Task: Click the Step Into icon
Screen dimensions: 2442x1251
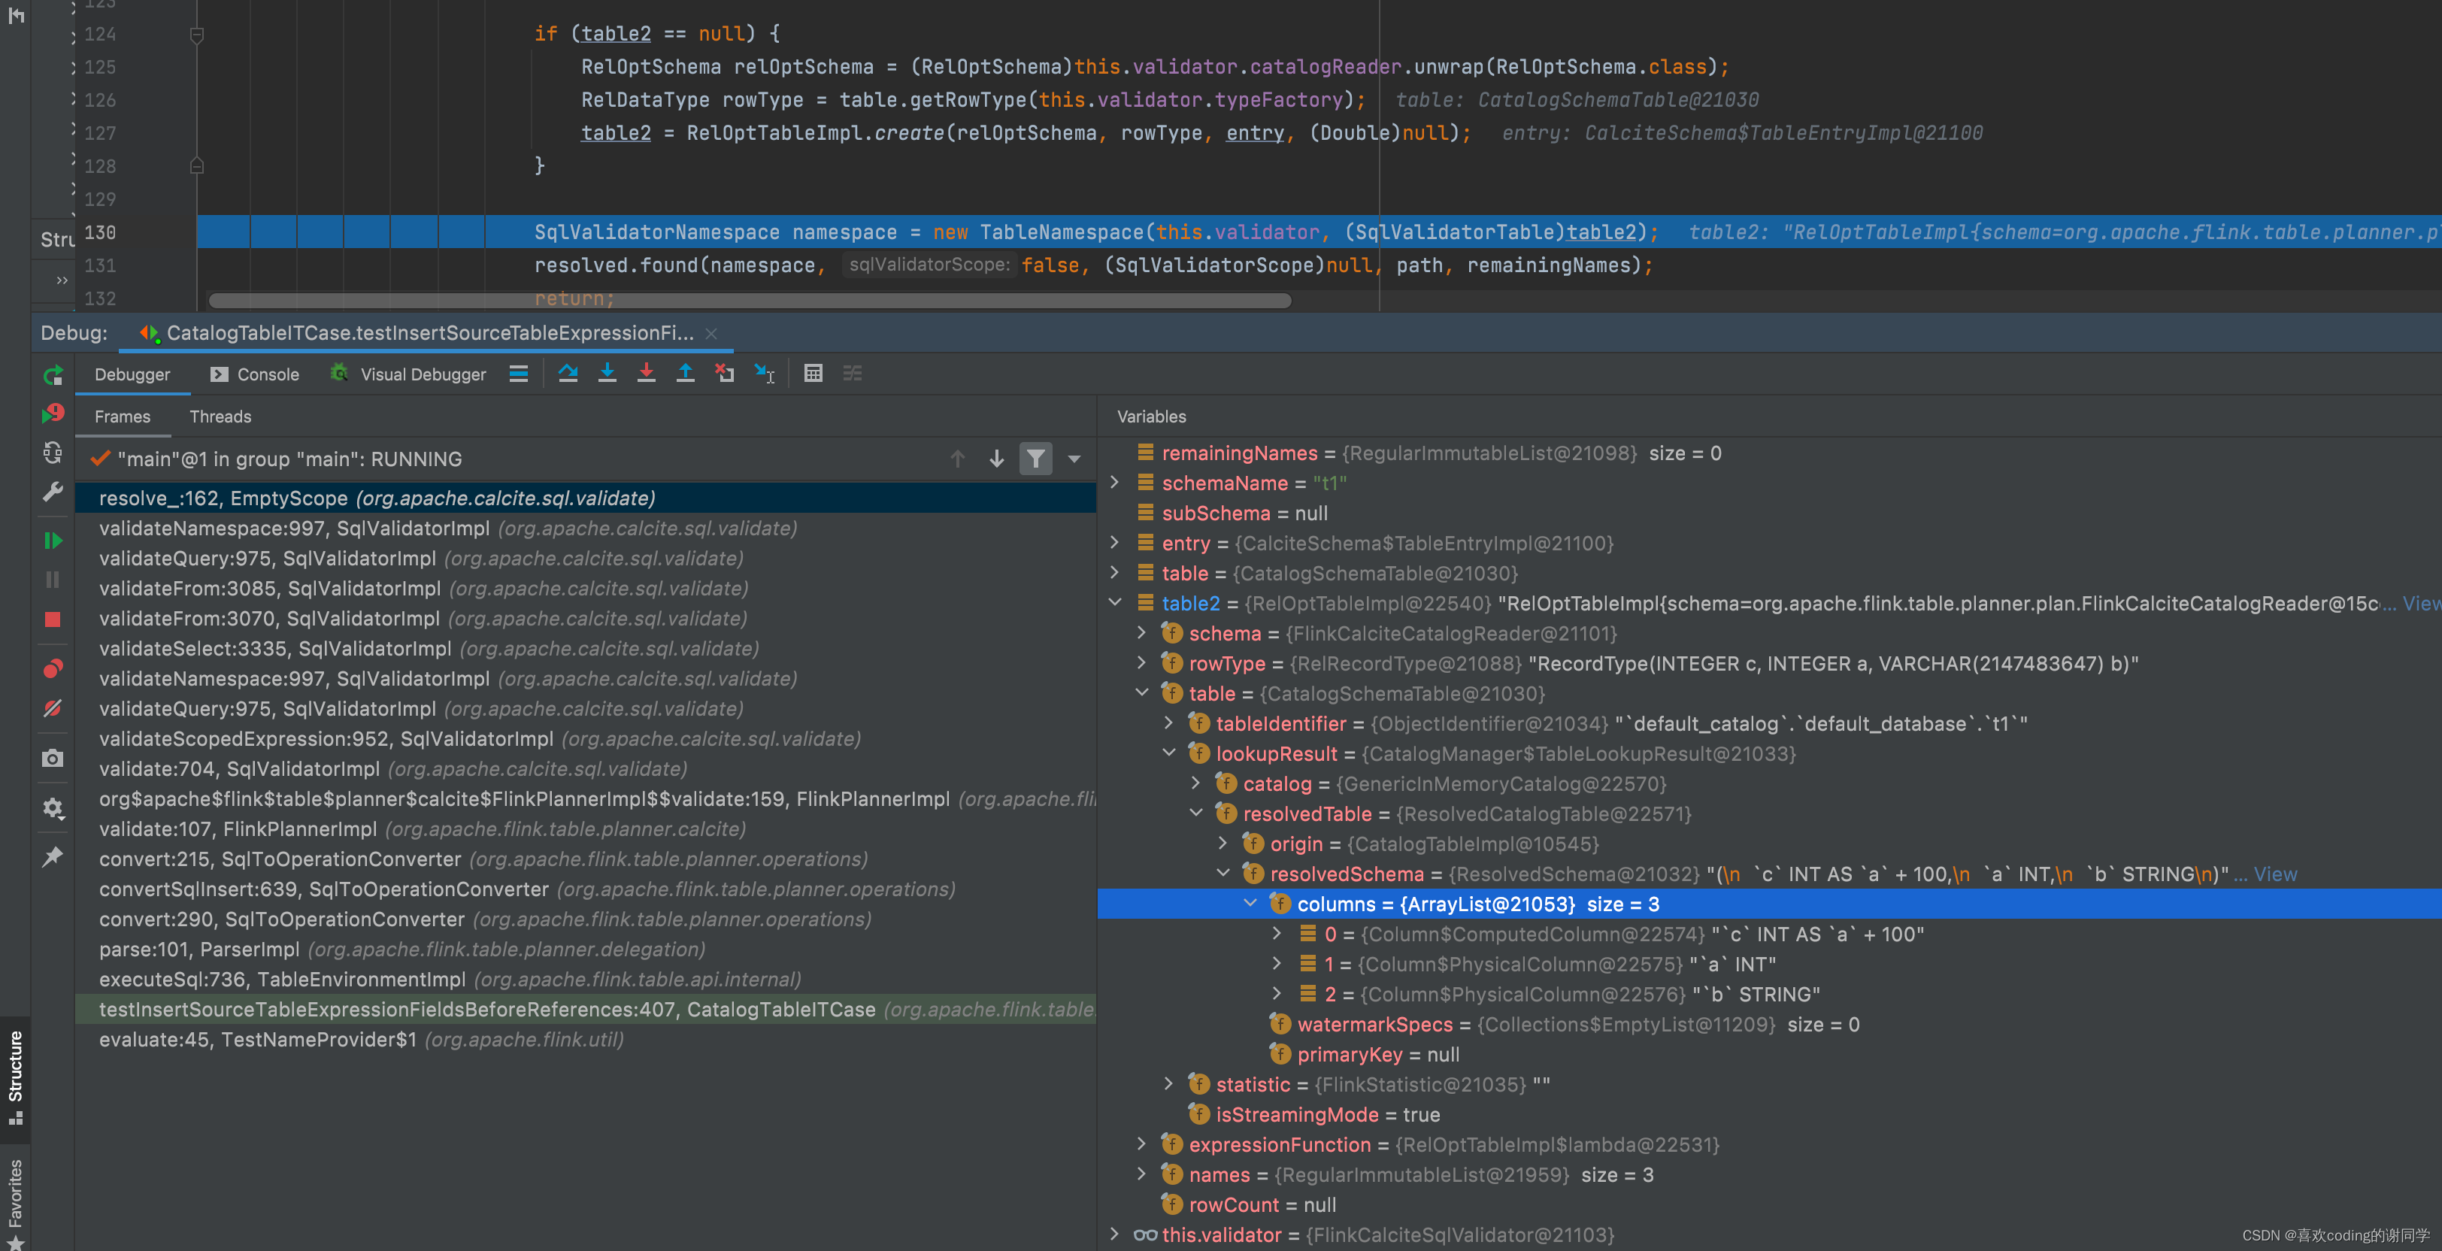Action: 607,374
